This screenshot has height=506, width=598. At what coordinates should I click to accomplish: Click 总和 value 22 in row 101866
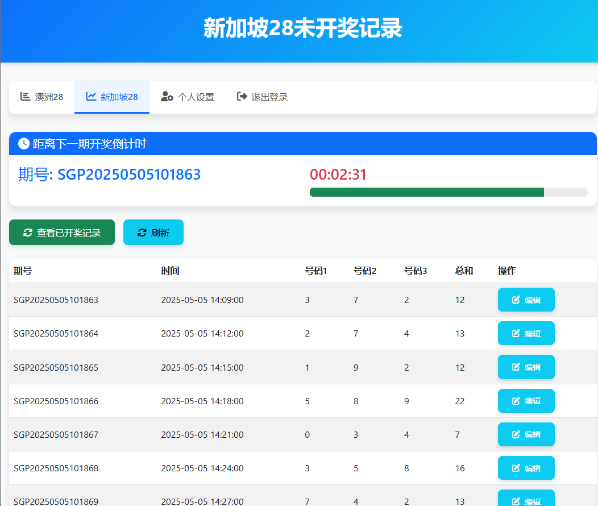point(460,401)
